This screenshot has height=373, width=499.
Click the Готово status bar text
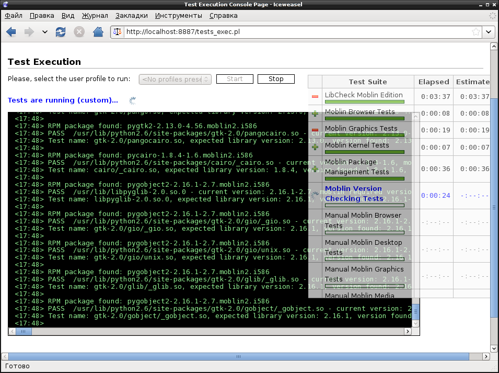click(x=17, y=366)
